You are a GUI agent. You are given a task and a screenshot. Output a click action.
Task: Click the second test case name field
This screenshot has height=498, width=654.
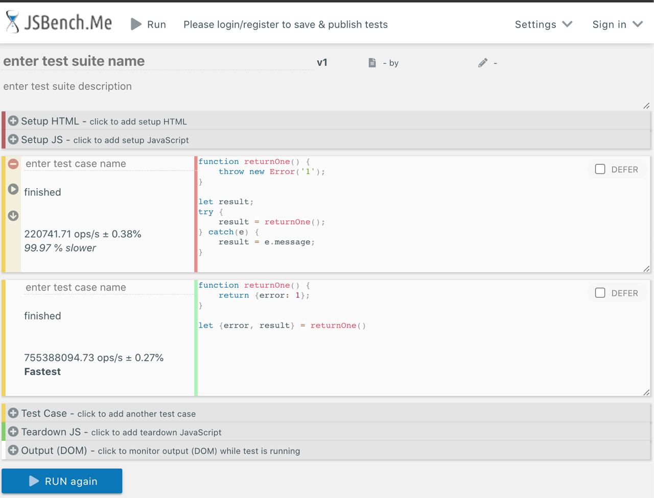coord(108,287)
